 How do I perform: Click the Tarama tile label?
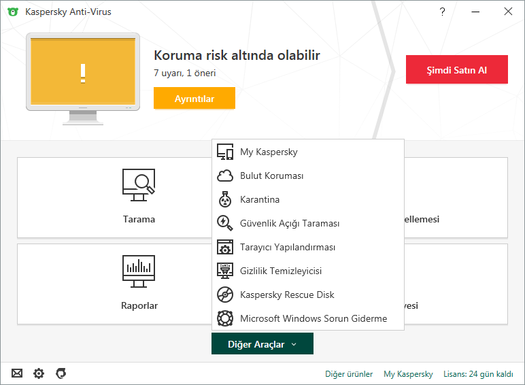(139, 219)
